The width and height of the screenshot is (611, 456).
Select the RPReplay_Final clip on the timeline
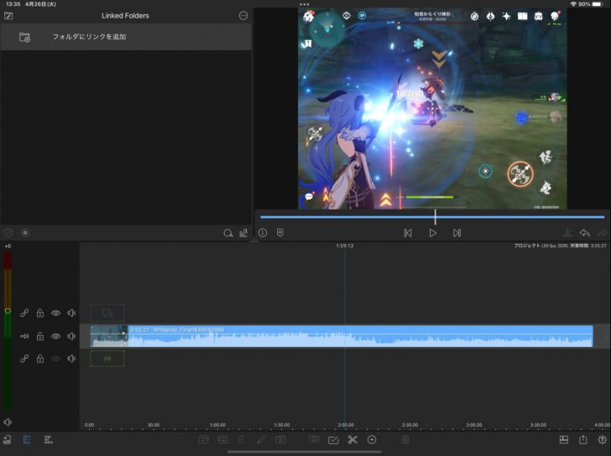click(342, 336)
